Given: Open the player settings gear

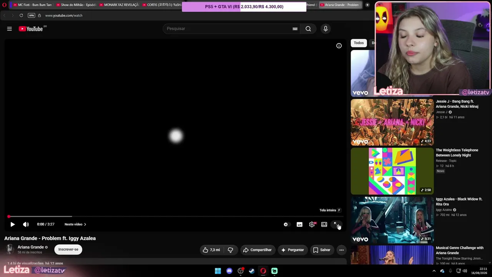Looking at the screenshot, I should click(x=312, y=224).
